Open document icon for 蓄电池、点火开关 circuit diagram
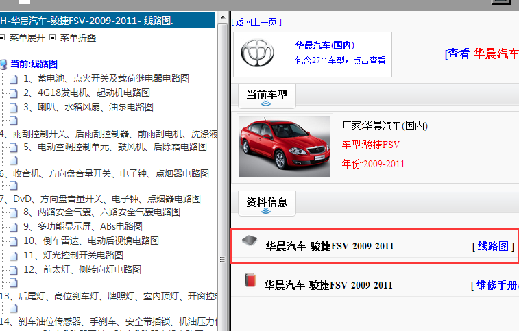 pyautogui.click(x=14, y=79)
